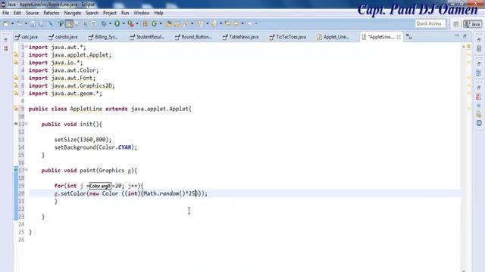The height and width of the screenshot is (272, 485).
Task: Click 'import java.awt.Graphics2D;' line
Action: coord(72,85)
